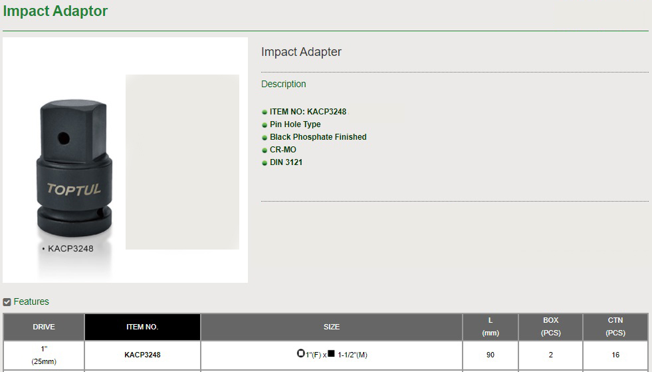Click the 1" (25mm) drive cell
The image size is (652, 372).
click(44, 355)
